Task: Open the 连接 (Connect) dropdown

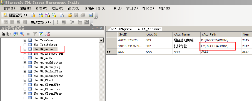Action: tap(7, 34)
